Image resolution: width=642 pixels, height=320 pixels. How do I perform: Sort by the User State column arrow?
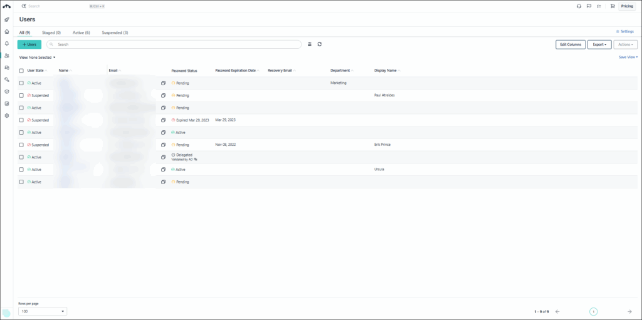(46, 71)
